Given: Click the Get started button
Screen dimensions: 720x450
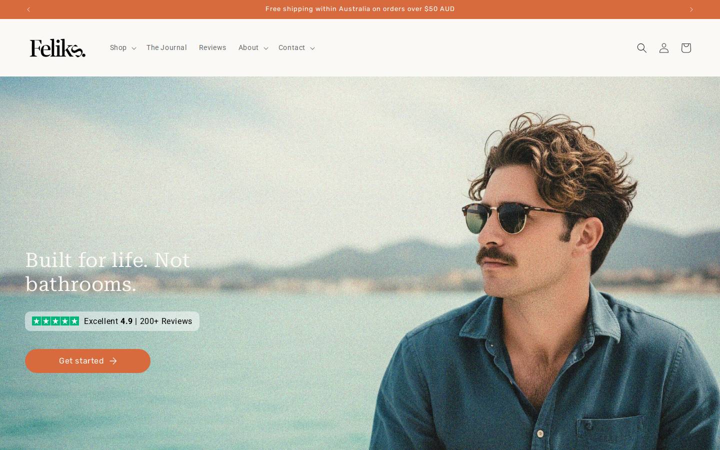Looking at the screenshot, I should [x=87, y=361].
